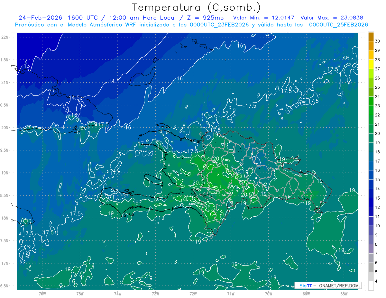Pick the light gray swatch between 4 and 5
The width and height of the screenshot is (386, 298).
(371, 276)
